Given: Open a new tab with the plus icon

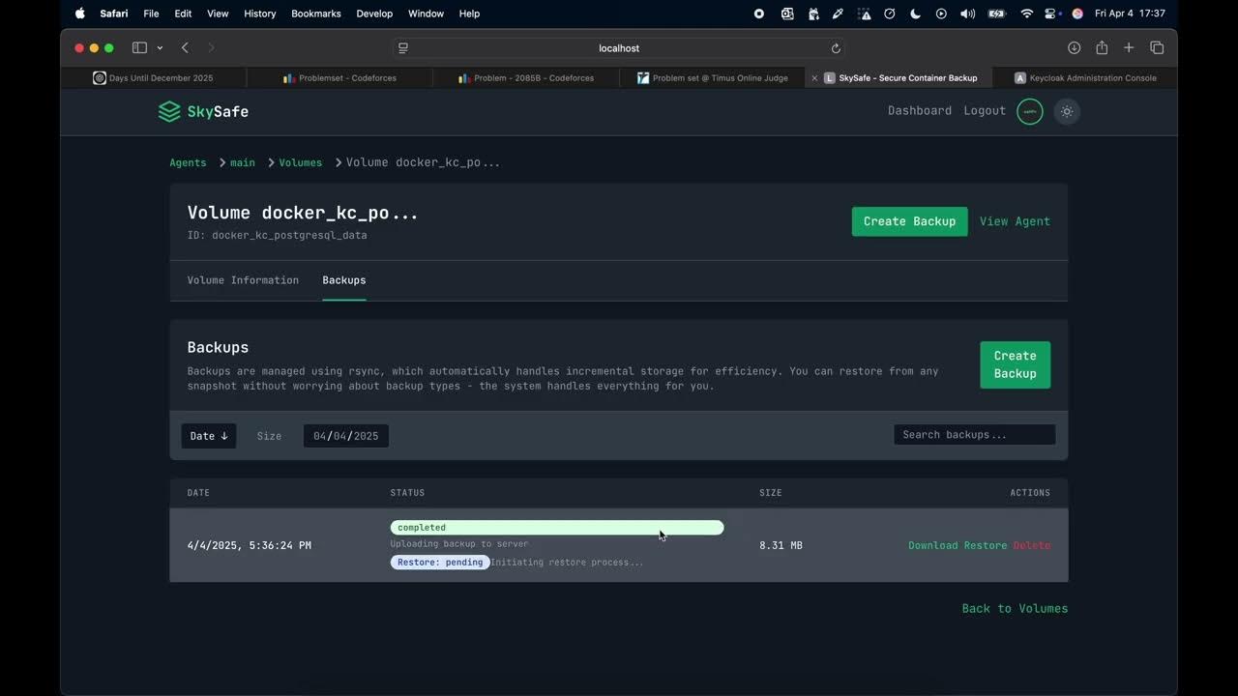Looking at the screenshot, I should coord(1129,47).
